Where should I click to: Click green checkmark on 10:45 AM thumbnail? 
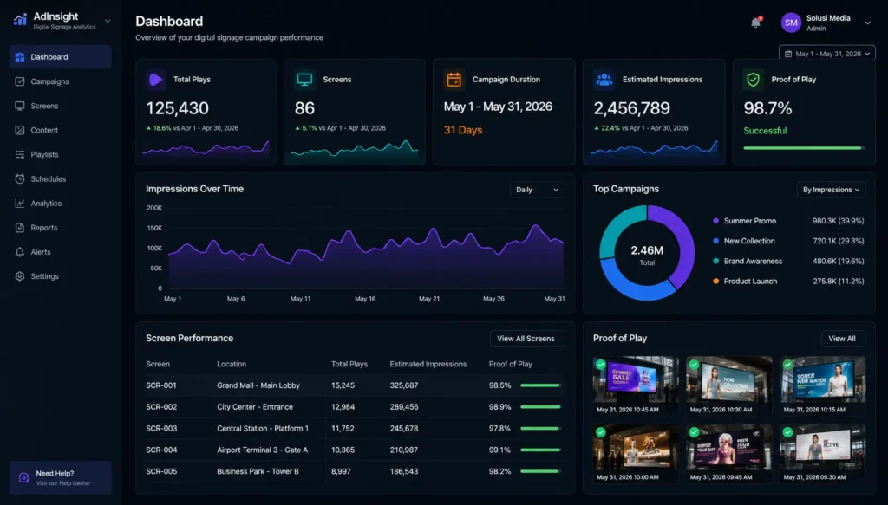pos(601,365)
